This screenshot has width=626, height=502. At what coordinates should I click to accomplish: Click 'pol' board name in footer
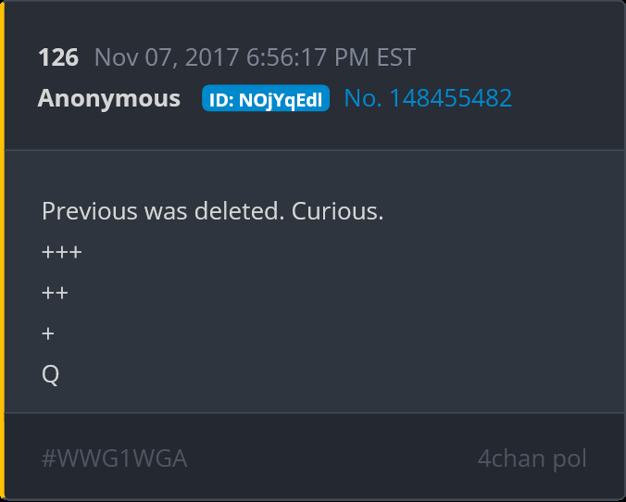pyautogui.click(x=570, y=459)
